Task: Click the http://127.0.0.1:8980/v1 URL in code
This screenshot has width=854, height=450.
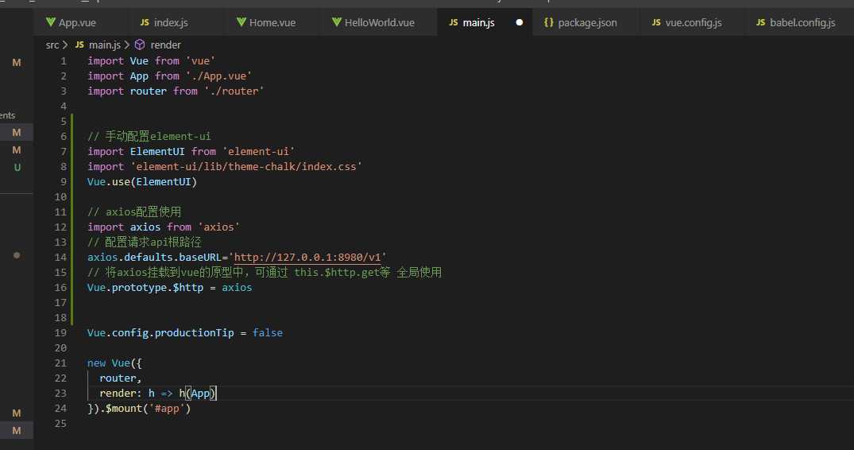Action: (x=310, y=258)
